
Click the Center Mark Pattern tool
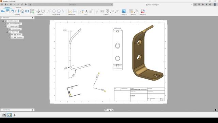pos(59,11)
